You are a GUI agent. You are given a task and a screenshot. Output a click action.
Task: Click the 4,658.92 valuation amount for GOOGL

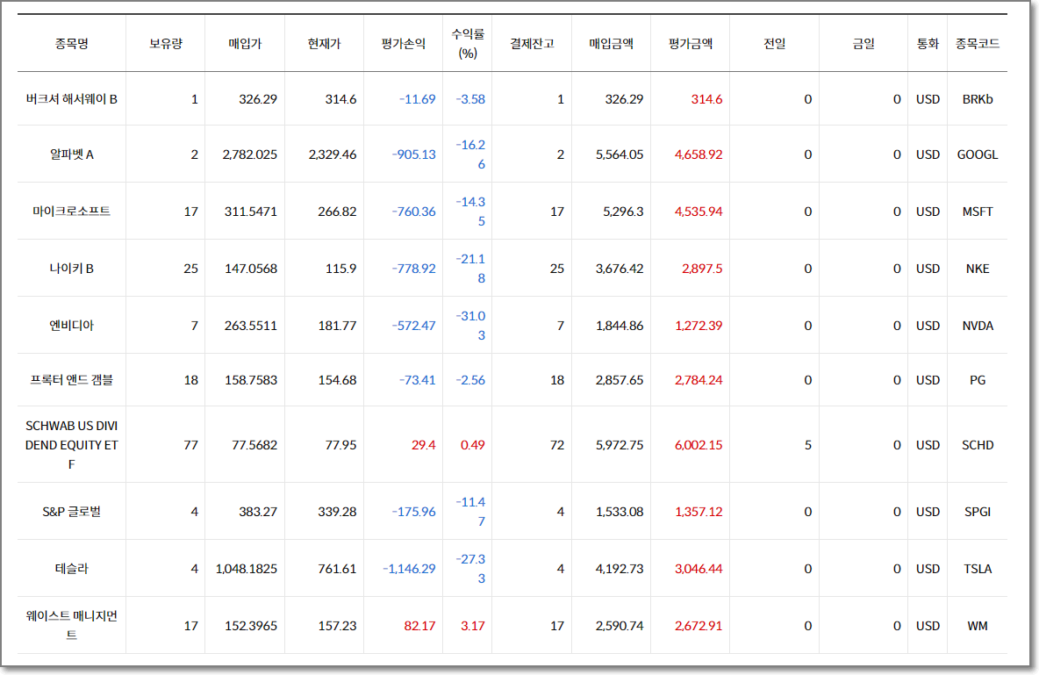[x=699, y=154]
